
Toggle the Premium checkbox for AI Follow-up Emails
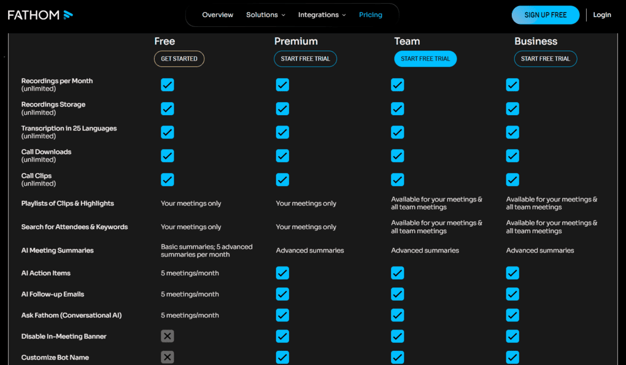point(282,294)
